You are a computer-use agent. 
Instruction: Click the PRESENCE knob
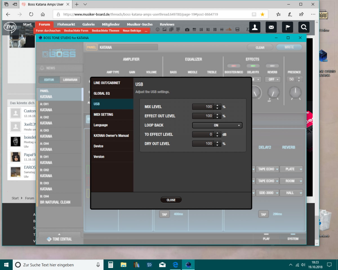(x=295, y=93)
